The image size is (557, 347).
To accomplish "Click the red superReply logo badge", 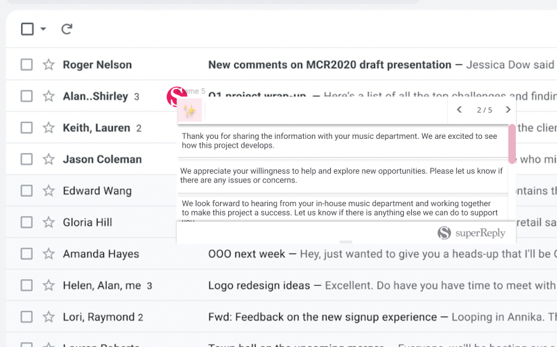I will [176, 96].
